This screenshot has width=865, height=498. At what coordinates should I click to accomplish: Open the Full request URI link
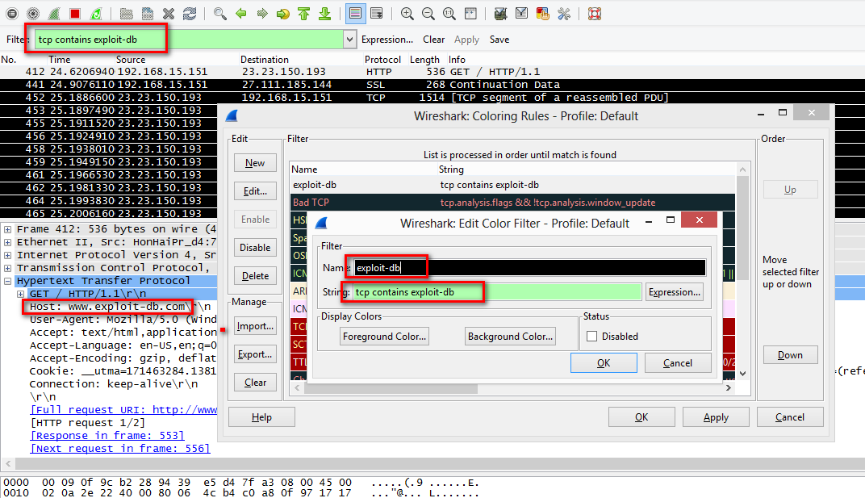pyautogui.click(x=123, y=410)
